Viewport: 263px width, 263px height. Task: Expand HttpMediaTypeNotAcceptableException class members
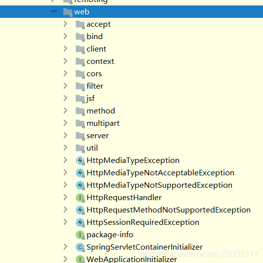tap(65, 172)
